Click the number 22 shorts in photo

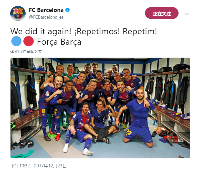[x=129, y=133]
